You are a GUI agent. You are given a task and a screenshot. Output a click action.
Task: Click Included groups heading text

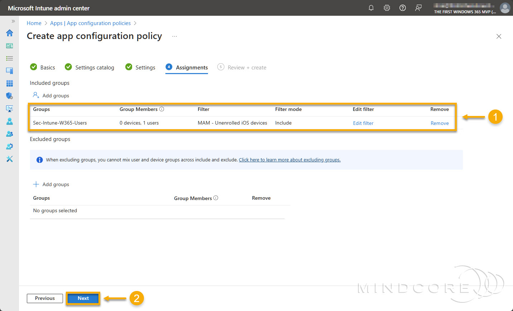point(50,83)
